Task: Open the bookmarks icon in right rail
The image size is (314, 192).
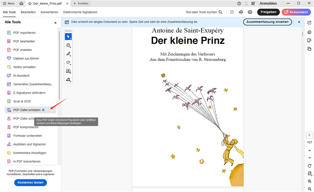Action: point(309,41)
